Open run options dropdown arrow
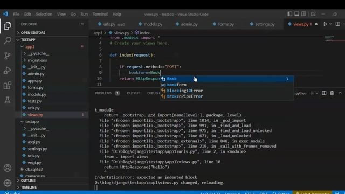 [330, 24]
